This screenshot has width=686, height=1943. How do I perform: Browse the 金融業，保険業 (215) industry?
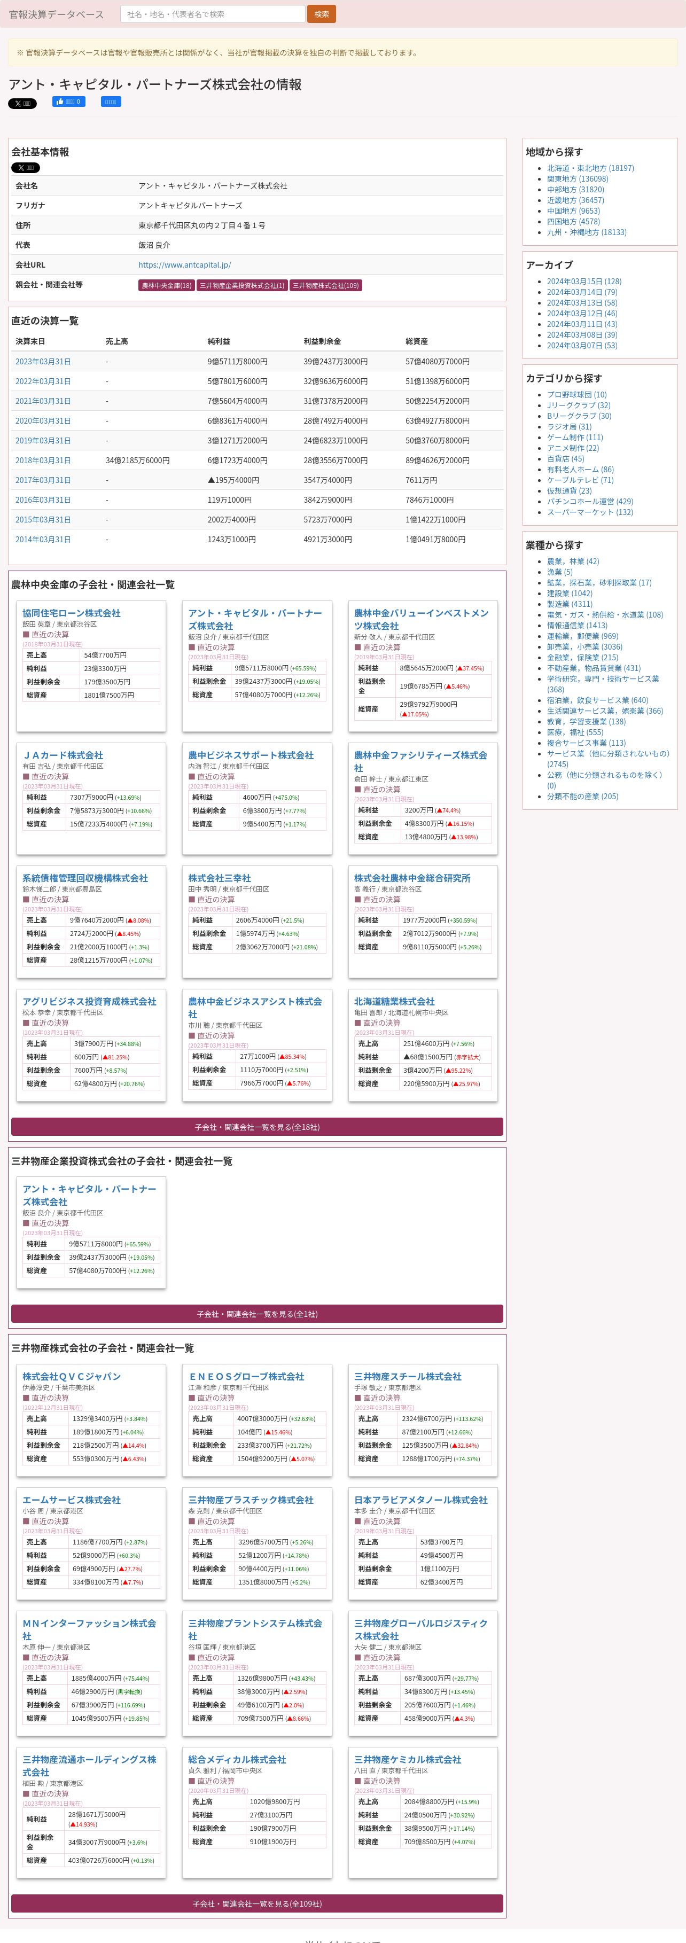pos(582,658)
